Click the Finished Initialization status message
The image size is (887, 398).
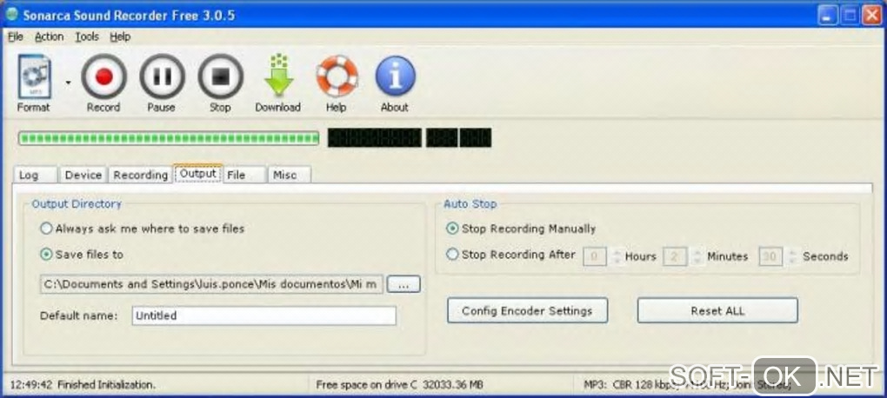click(83, 384)
